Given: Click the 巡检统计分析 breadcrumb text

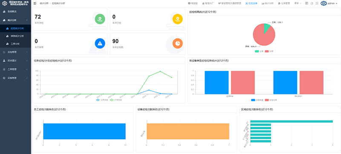Looking at the screenshot, I should 58,3.
